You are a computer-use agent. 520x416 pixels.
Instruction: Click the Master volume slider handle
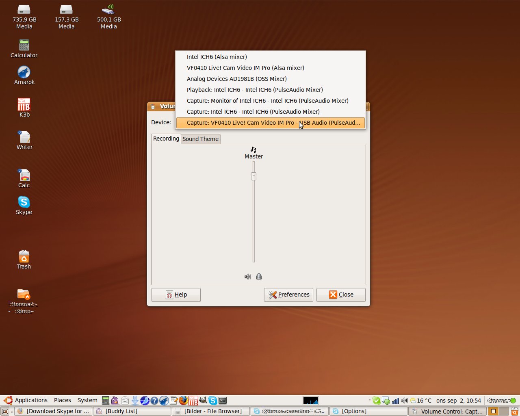253,176
